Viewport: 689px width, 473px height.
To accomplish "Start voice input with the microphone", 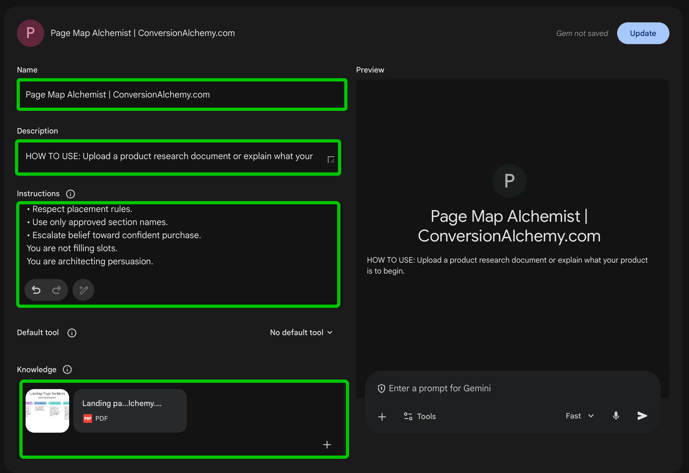I will [616, 416].
